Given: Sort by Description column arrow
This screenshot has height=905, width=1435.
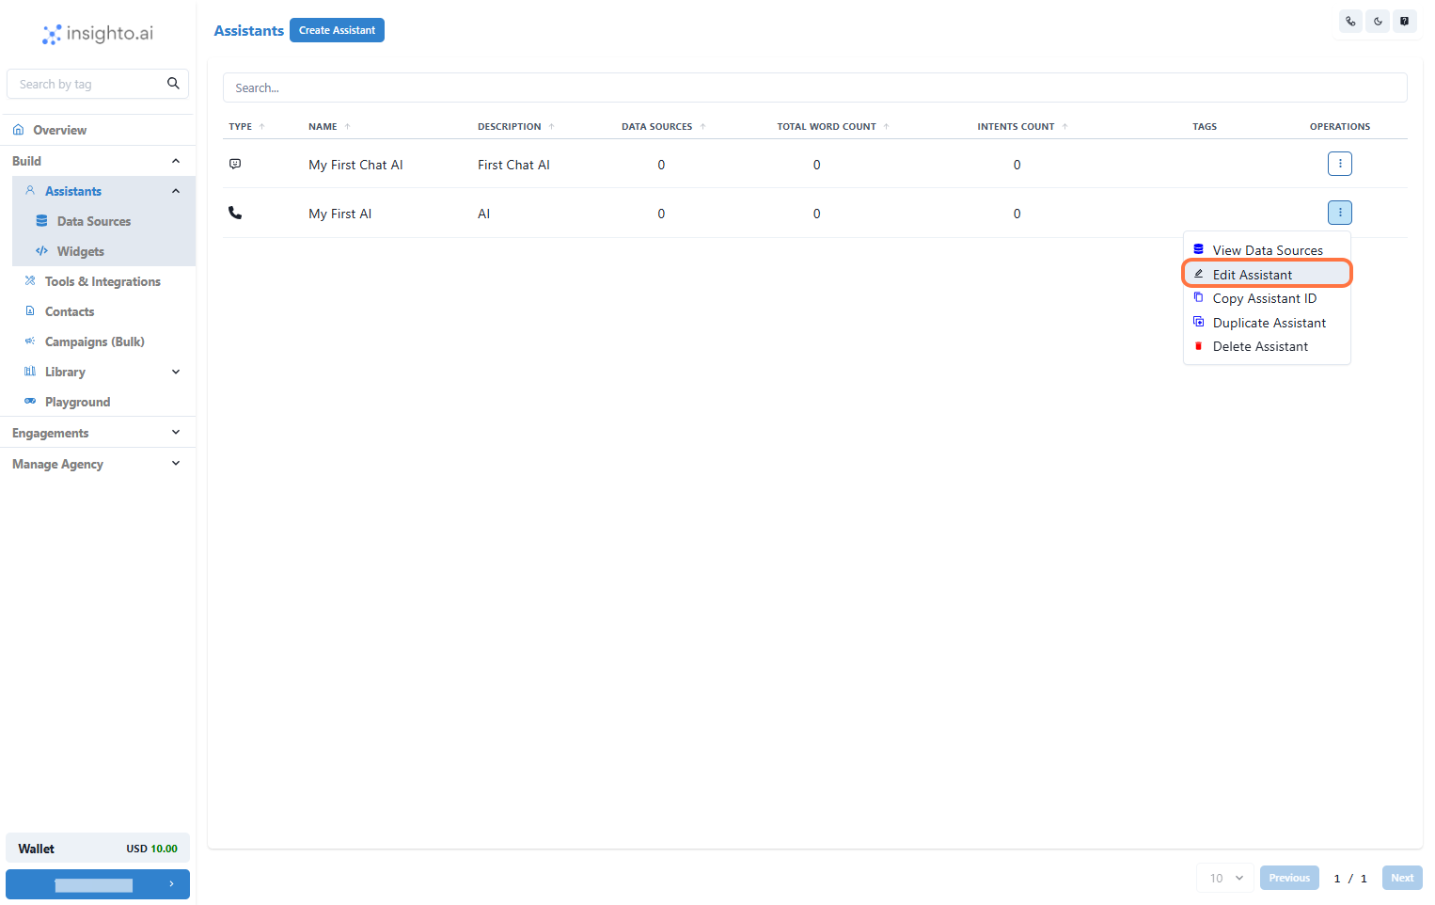Looking at the screenshot, I should point(551,127).
